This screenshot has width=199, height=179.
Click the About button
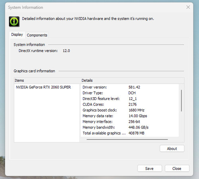click(x=172, y=148)
